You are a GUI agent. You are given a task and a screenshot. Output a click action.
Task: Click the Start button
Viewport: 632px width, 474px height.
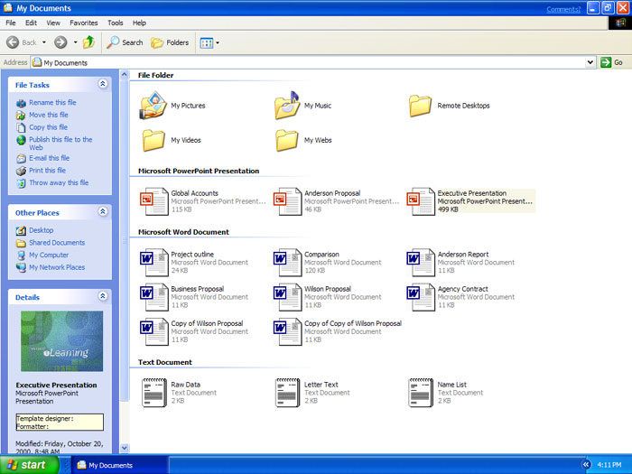[30, 465]
